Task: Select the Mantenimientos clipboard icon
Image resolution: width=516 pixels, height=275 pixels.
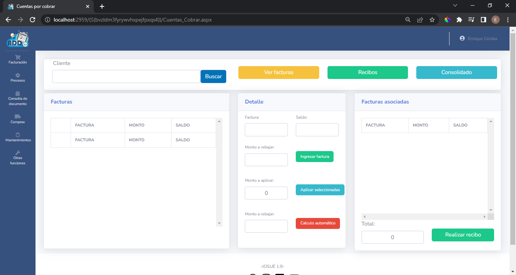Action: tap(18, 135)
